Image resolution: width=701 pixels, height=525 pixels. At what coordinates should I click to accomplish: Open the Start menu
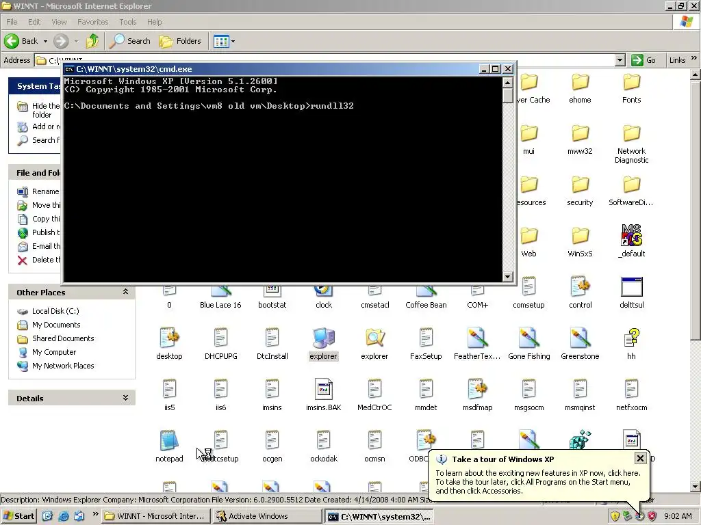click(x=18, y=516)
